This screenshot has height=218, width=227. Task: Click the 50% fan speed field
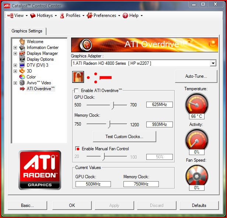[160, 157]
